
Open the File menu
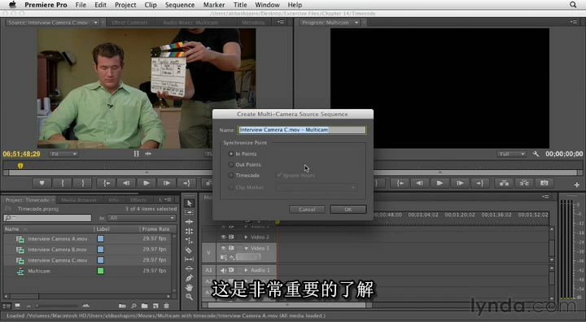coord(81,5)
